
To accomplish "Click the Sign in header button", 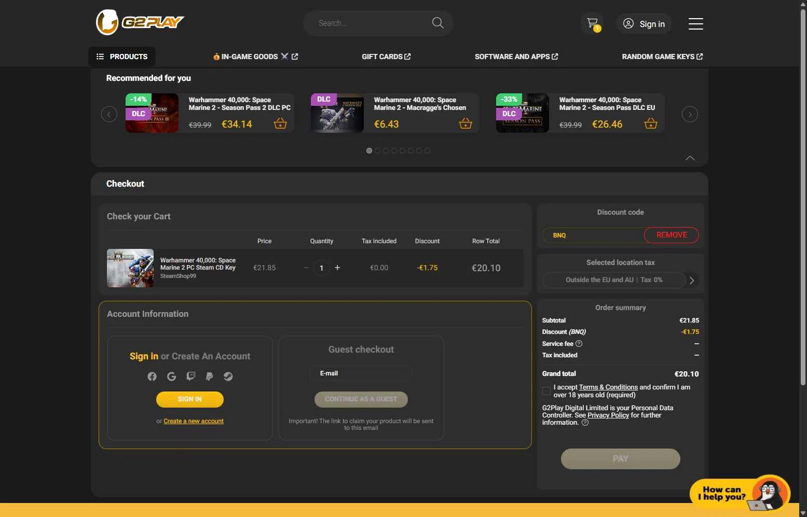I will click(x=644, y=24).
